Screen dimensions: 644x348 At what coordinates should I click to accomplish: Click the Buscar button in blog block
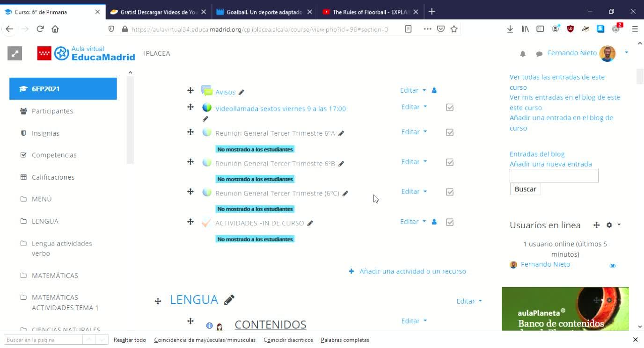525,189
